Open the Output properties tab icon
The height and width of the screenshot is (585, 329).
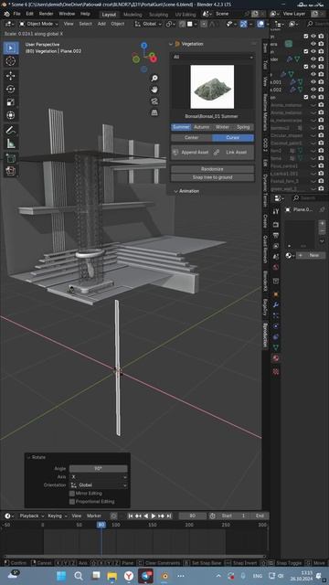[276, 236]
